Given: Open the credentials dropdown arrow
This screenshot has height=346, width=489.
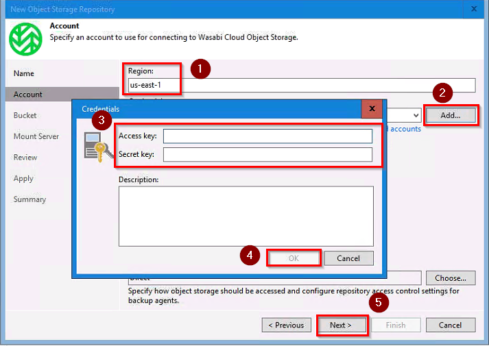Looking at the screenshot, I should tap(416, 115).
